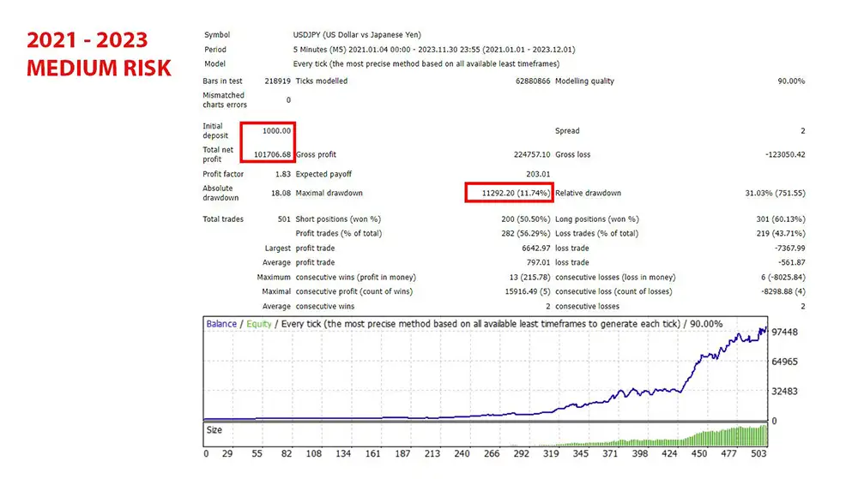Click the blue "Balance" chart legend label
Image resolution: width=858 pixels, height=479 pixels.
[x=221, y=324]
